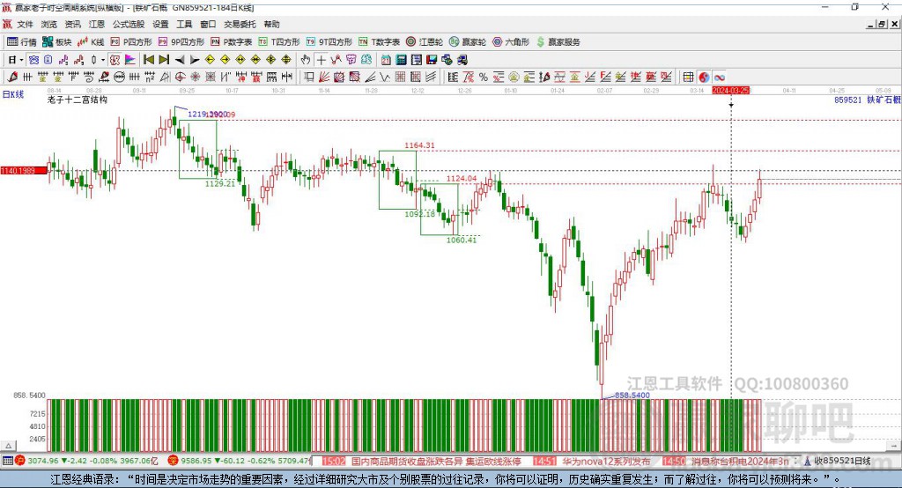Select the hand pan tool
902x488 pixels.
[306, 59]
